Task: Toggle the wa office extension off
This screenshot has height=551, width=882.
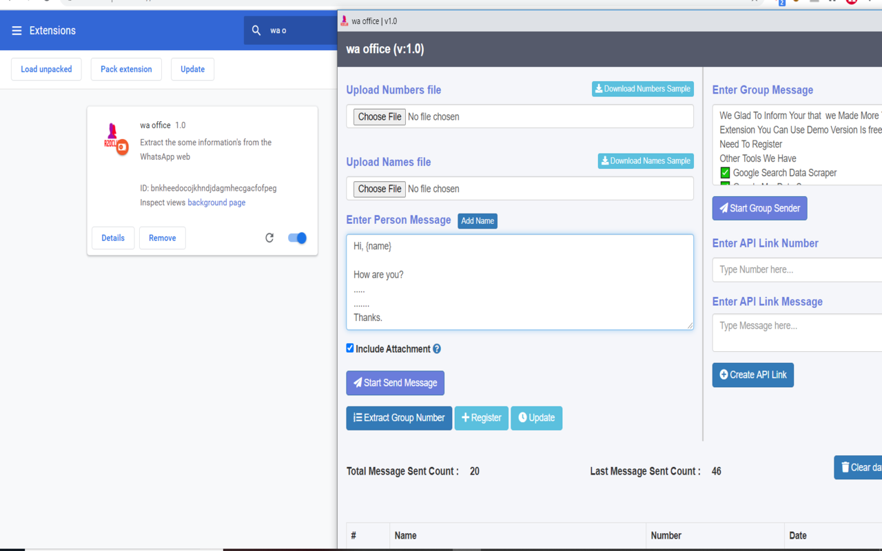Action: point(297,238)
